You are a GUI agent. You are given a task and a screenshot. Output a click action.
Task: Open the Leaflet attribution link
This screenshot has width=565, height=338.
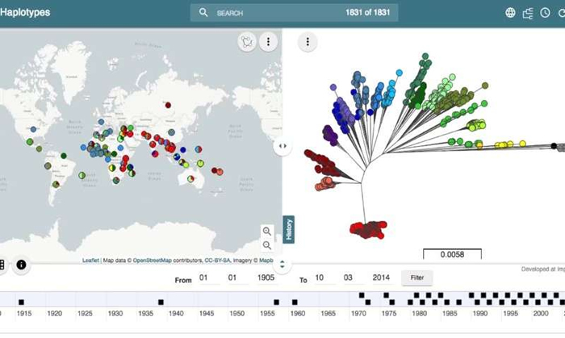click(x=90, y=261)
